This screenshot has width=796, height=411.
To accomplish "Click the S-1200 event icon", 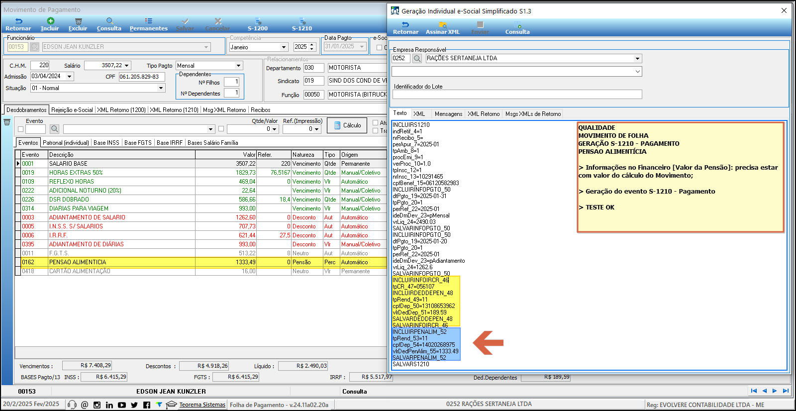I will [x=258, y=21].
